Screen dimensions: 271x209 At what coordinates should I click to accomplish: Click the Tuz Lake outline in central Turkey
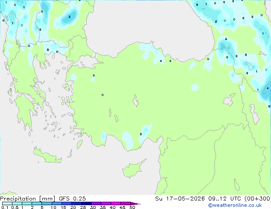coord(135,101)
